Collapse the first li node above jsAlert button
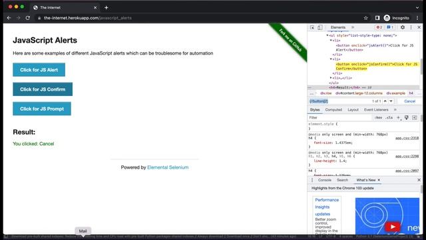 331,40
